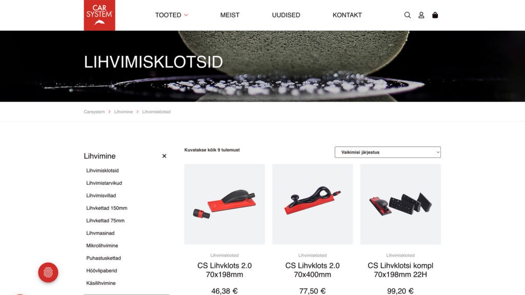Open the Vaikimisi järjestus sorting dropdown
This screenshot has width=525, height=295.
tap(388, 152)
